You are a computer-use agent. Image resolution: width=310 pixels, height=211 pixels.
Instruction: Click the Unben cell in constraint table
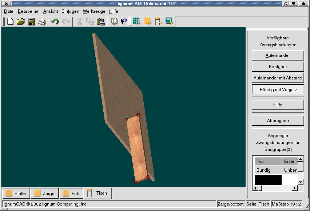(290, 170)
